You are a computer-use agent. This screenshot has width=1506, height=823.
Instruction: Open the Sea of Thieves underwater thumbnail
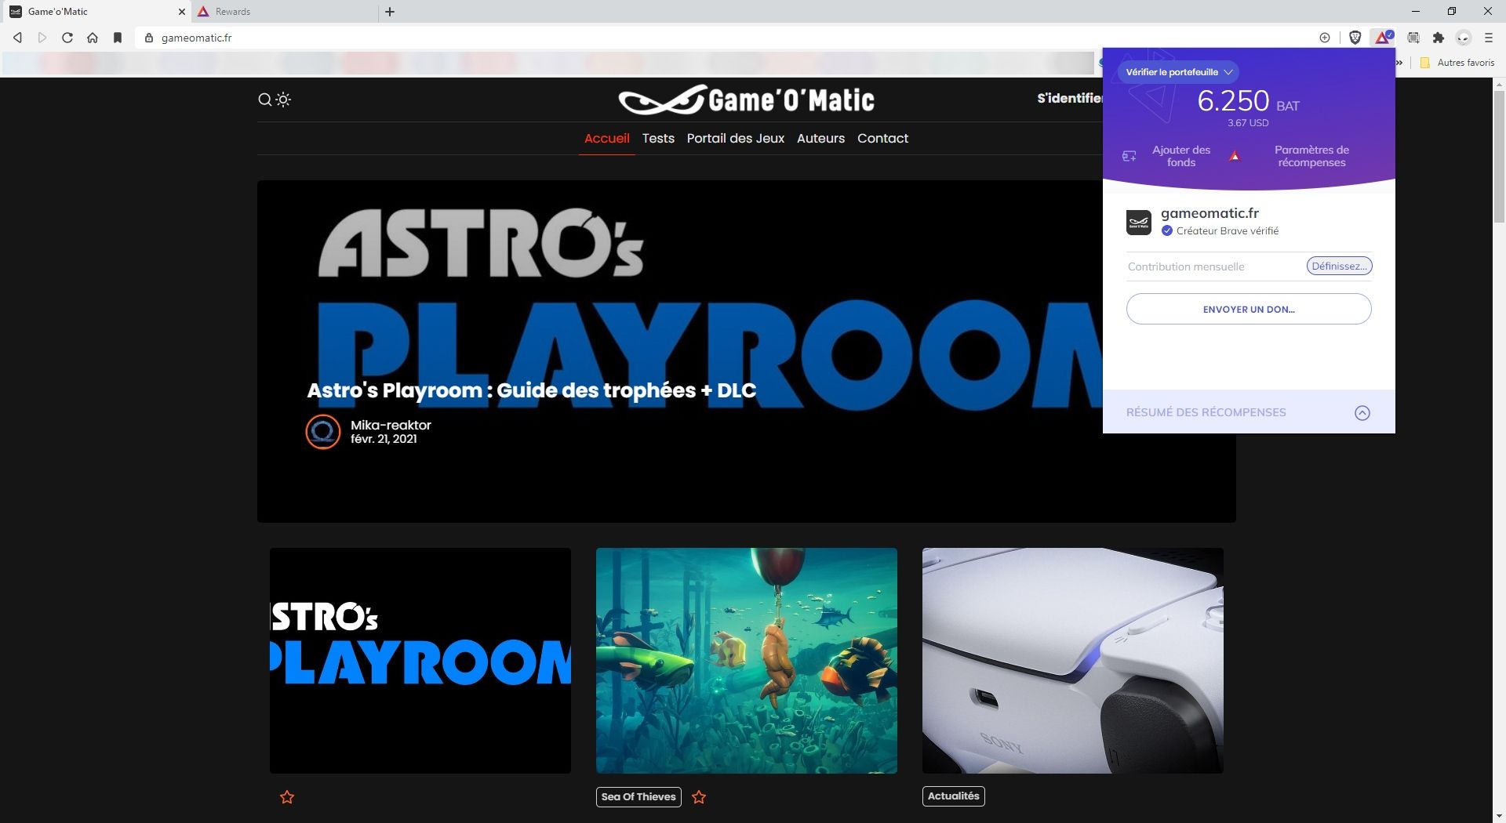pos(747,661)
